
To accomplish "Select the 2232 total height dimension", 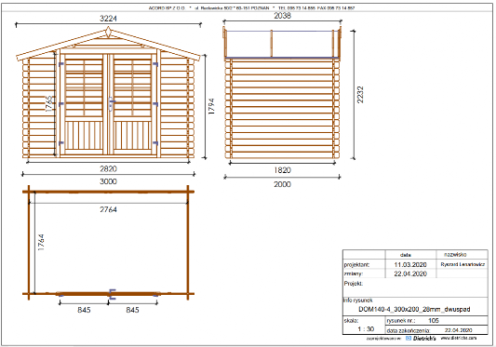I will coord(360,95).
